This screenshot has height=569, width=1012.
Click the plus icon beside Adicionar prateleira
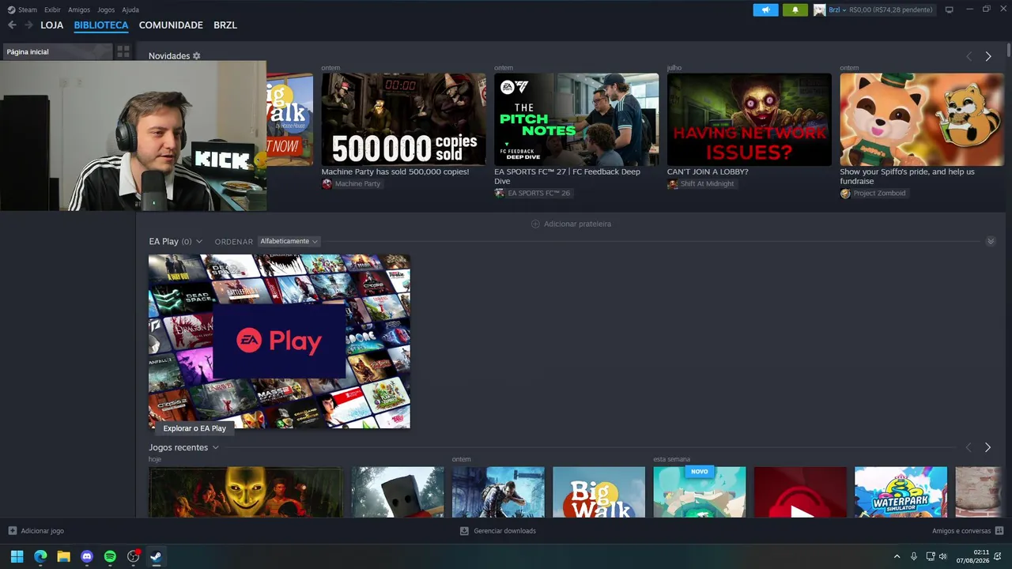(535, 224)
